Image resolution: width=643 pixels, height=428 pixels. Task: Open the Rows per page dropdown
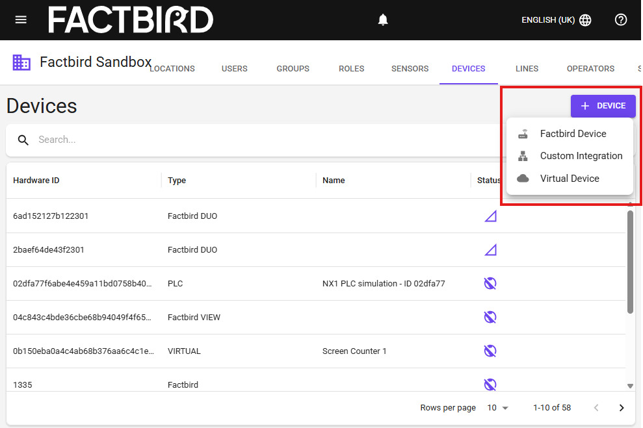(498, 407)
